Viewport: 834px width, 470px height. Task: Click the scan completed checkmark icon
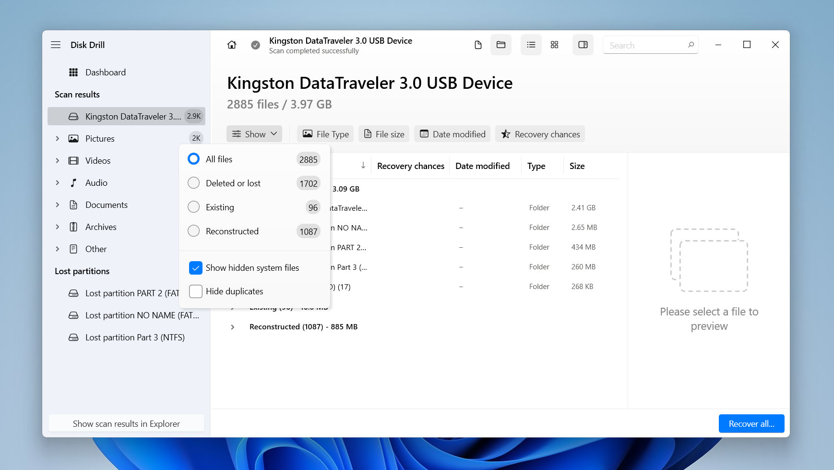(256, 45)
